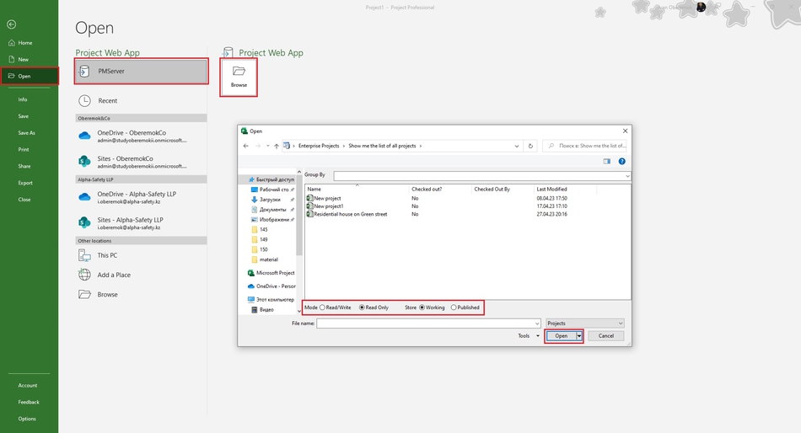The width and height of the screenshot is (801, 433).
Task: Select the 'New project1' file
Action: pyautogui.click(x=325, y=206)
